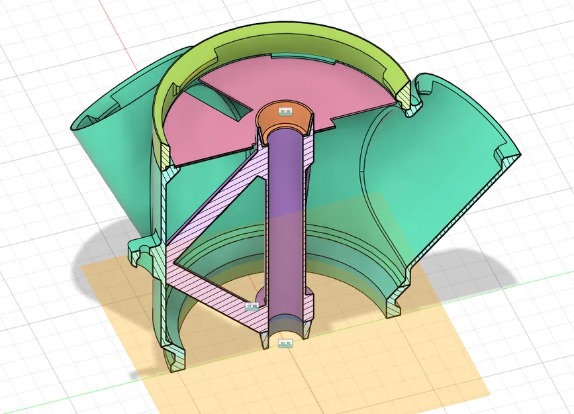
Task: Select the joint glyph below the shaft's bottom opening
Action: click(x=285, y=343)
